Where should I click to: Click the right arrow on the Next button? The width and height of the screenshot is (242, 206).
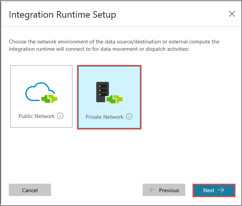point(221,190)
